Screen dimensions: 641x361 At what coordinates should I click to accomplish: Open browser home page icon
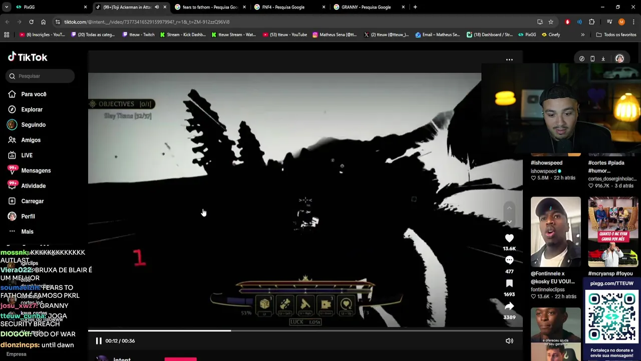[43, 22]
